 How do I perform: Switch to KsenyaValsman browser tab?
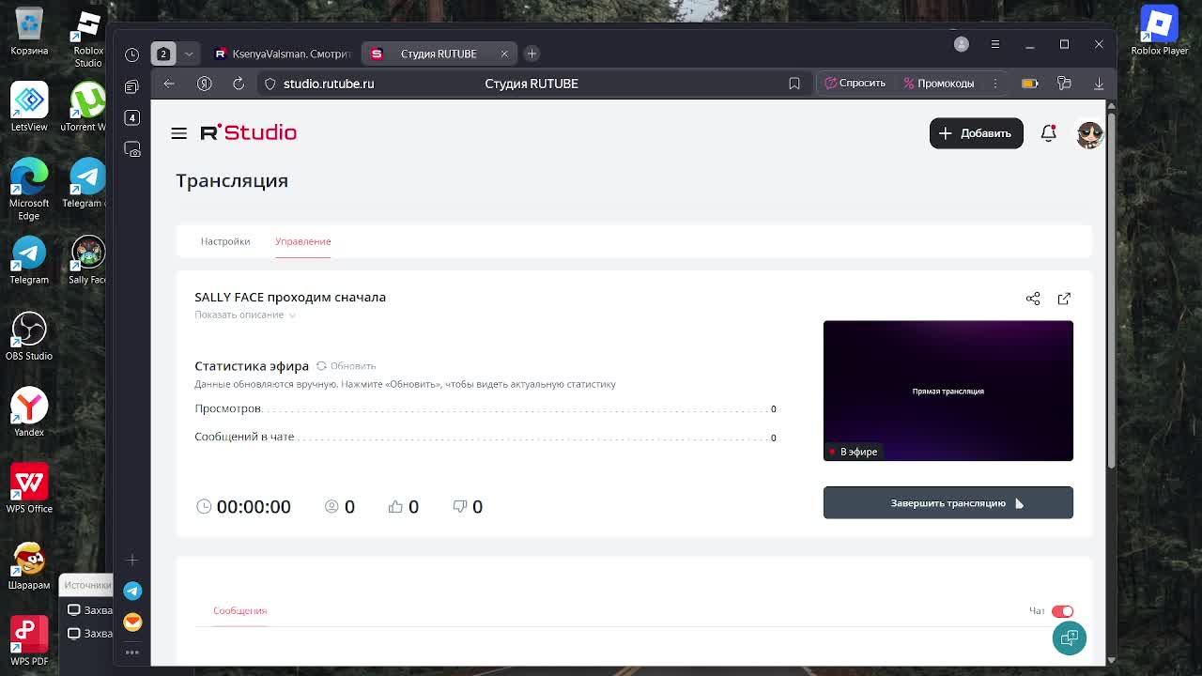coord(282,54)
